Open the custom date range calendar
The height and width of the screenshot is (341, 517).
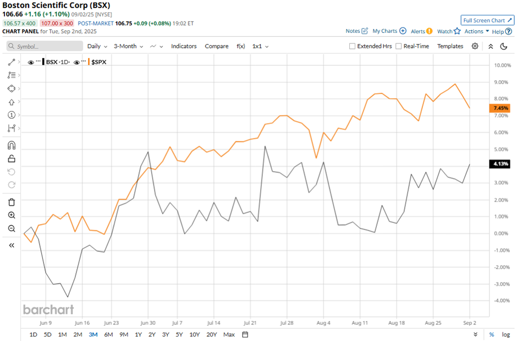[245, 334]
